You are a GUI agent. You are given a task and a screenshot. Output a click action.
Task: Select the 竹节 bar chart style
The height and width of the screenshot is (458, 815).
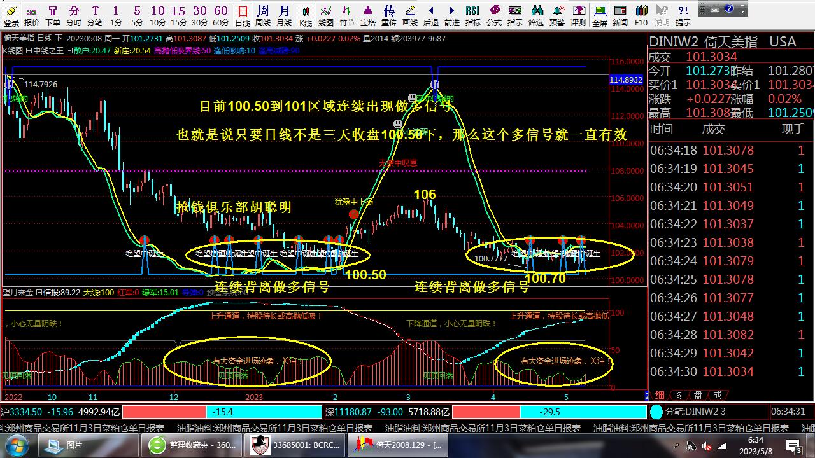tap(346, 15)
